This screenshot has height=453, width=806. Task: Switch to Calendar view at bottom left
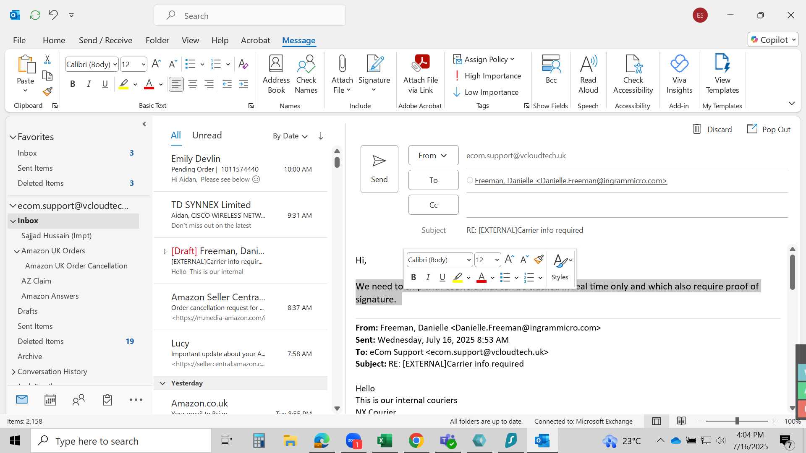click(50, 400)
